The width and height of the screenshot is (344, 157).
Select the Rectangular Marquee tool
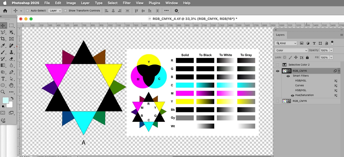pos(11,26)
